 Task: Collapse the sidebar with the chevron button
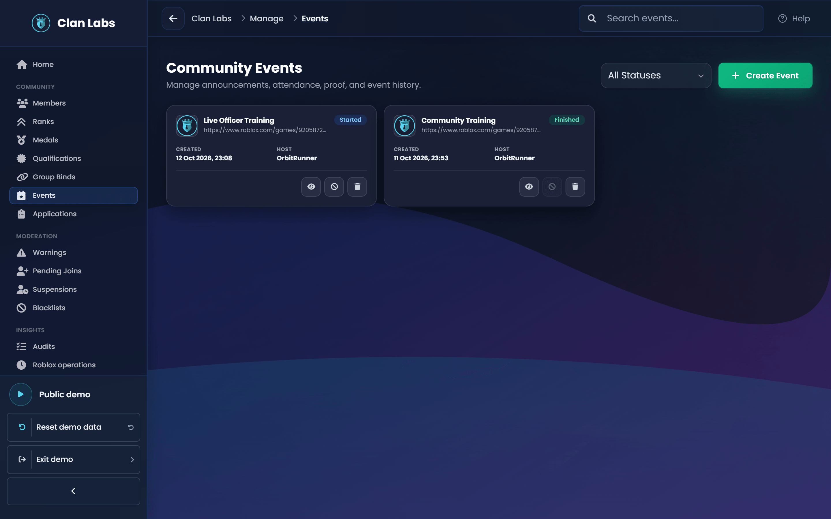[x=74, y=491]
